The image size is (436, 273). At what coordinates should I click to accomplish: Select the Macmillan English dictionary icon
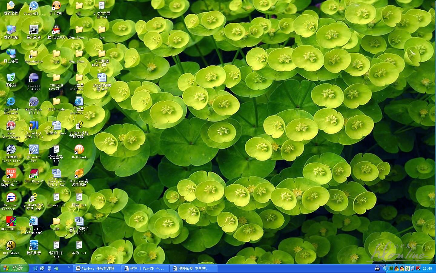point(11,174)
